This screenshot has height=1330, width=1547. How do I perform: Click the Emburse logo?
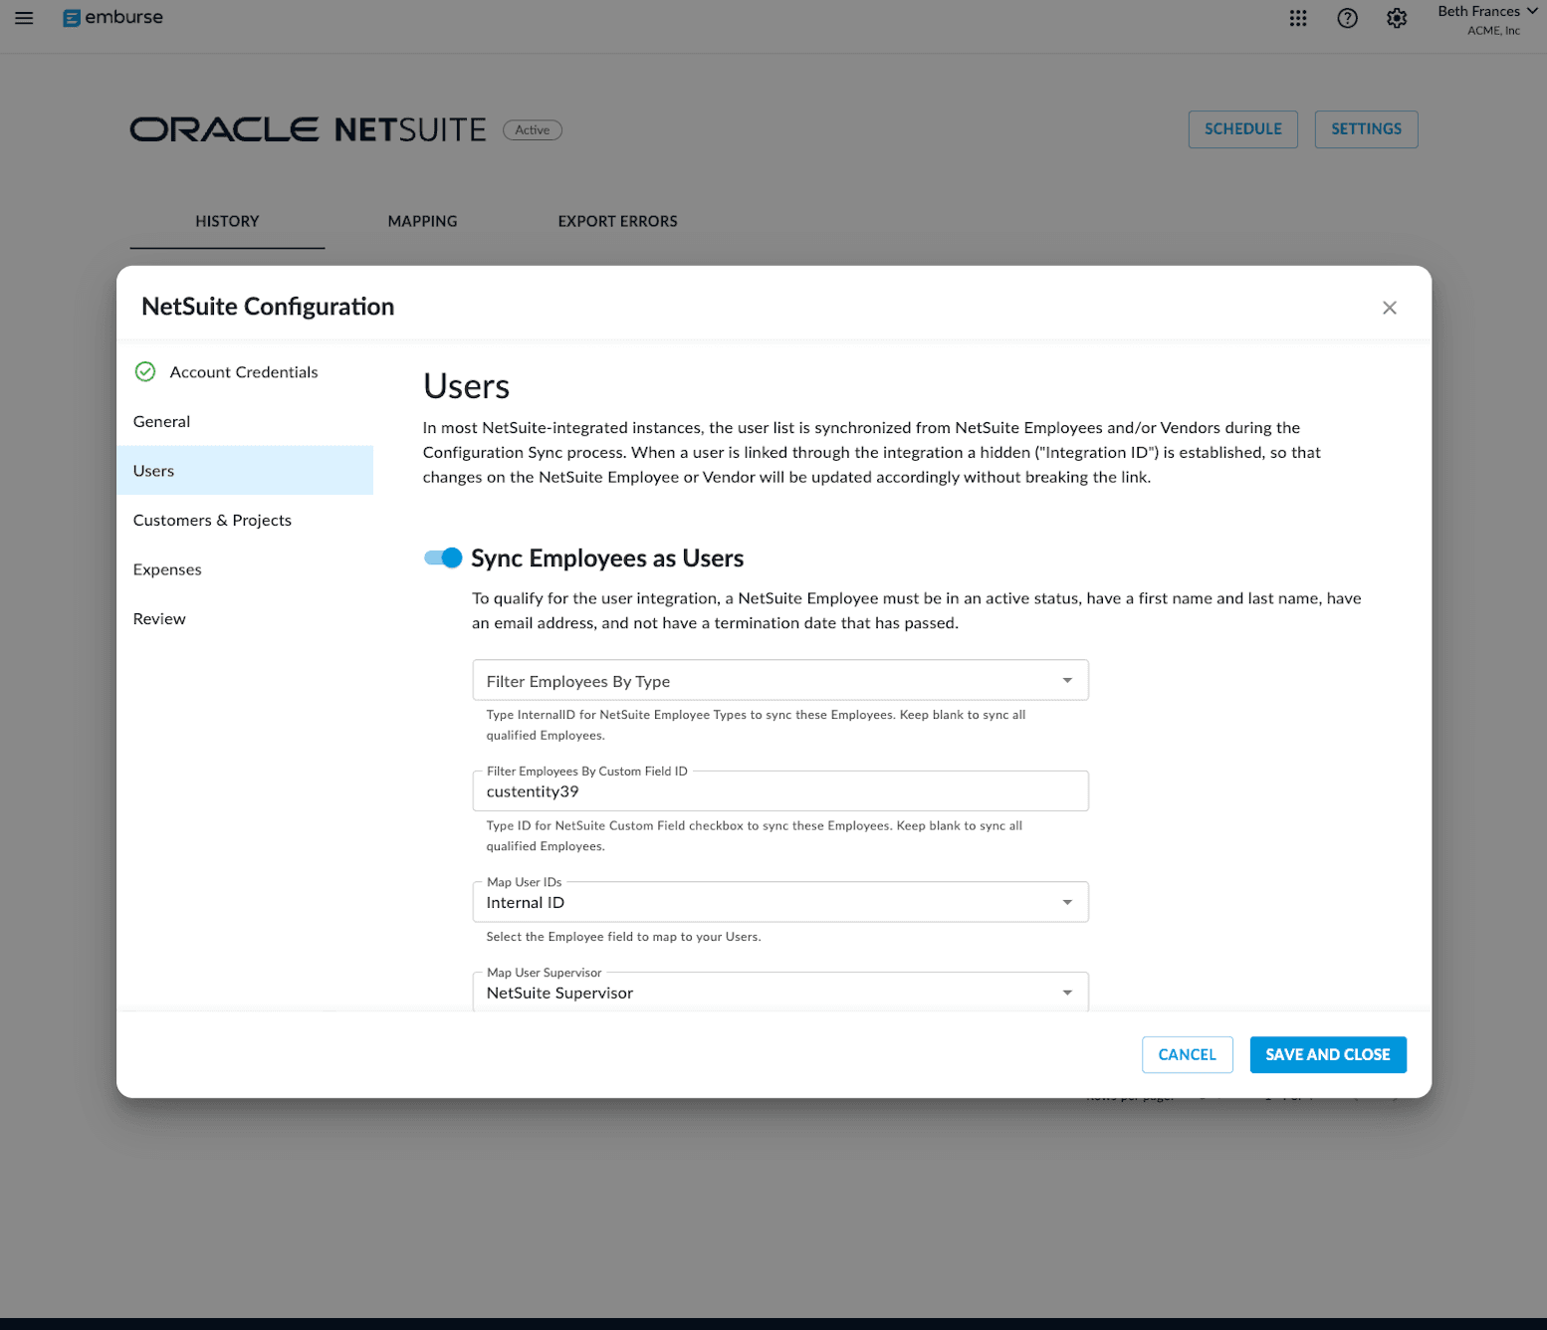[112, 18]
